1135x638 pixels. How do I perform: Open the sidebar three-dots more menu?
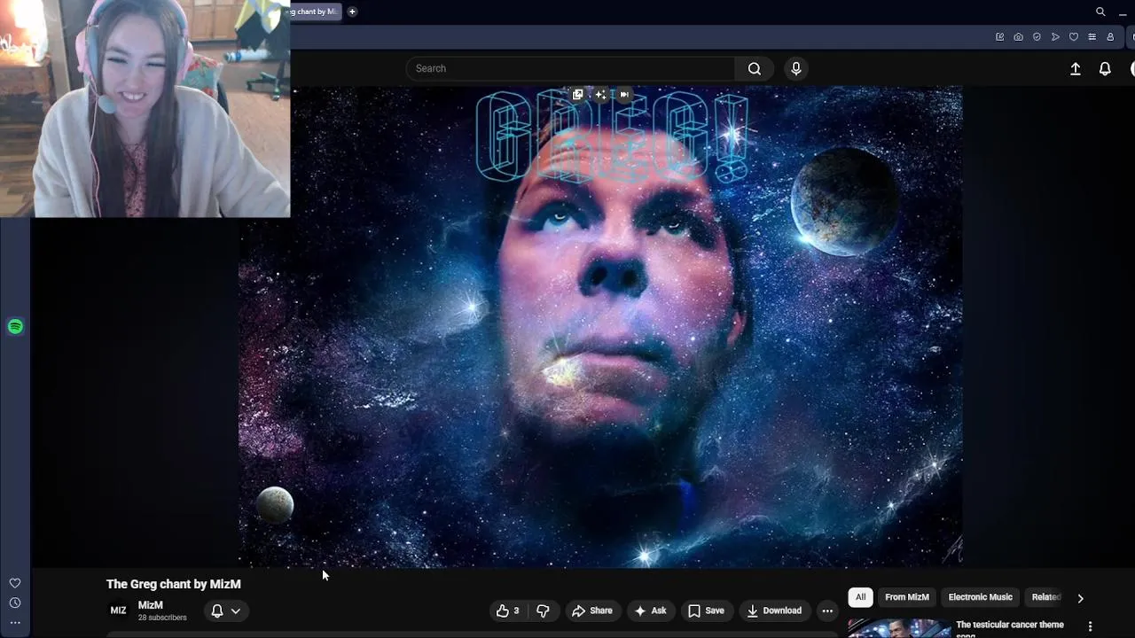(x=15, y=622)
